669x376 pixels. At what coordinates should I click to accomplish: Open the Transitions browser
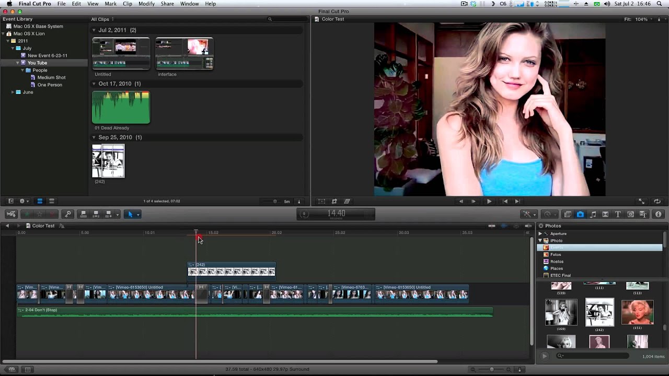[605, 214]
